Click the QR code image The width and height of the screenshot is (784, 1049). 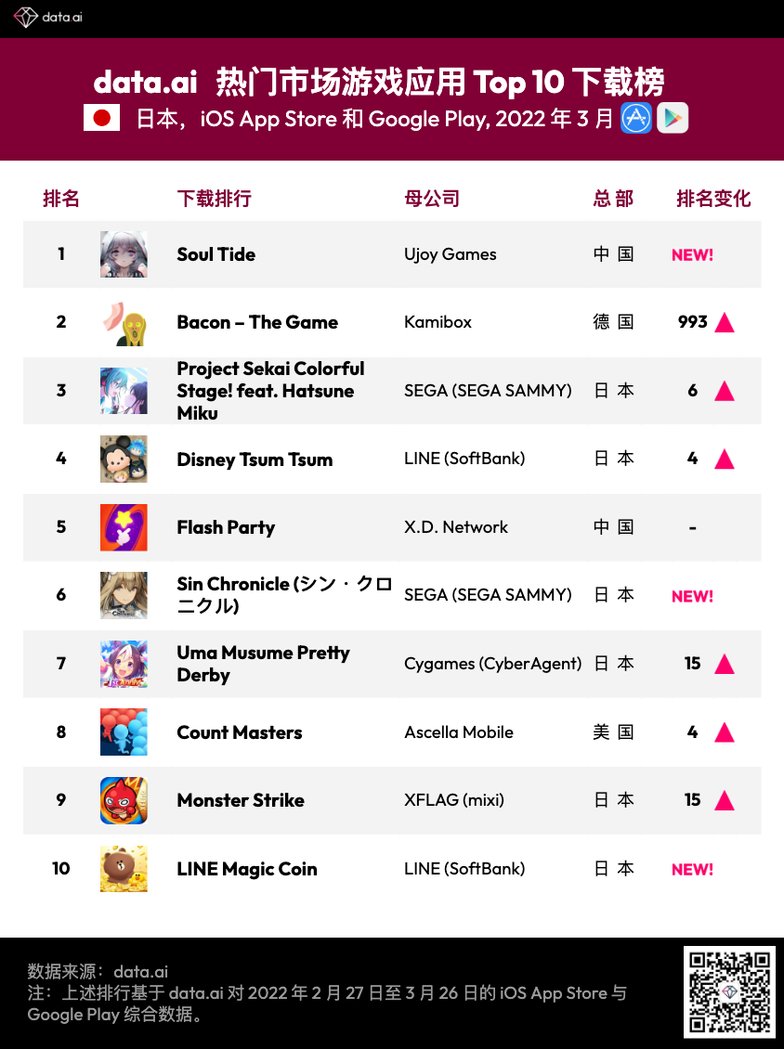[729, 991]
